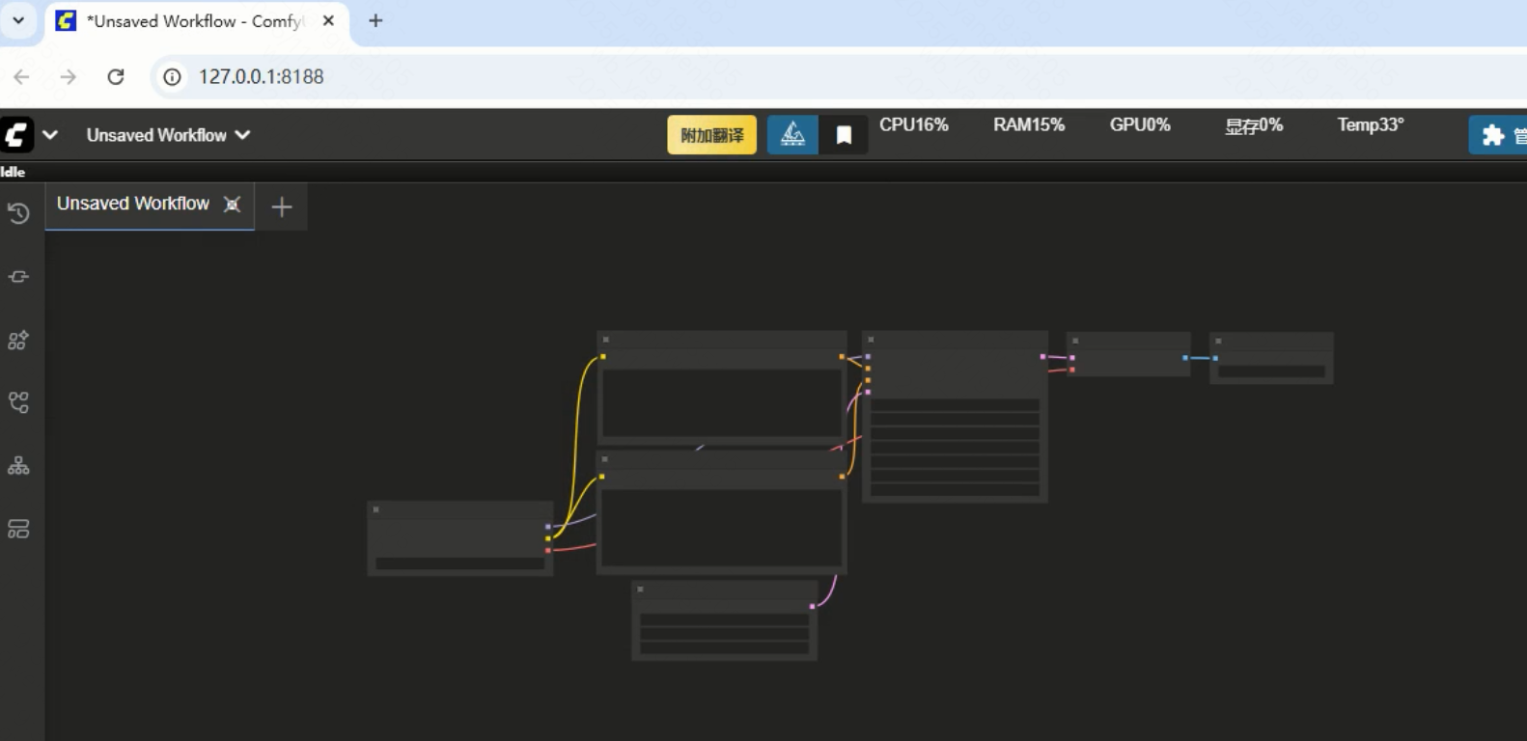Viewport: 1527px width, 741px height.
Task: Go back in browser history
Action: click(x=21, y=76)
